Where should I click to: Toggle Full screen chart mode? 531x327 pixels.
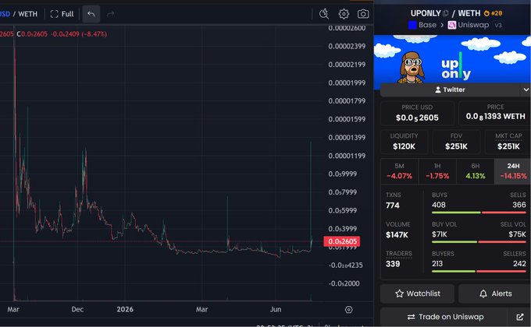[x=62, y=14]
